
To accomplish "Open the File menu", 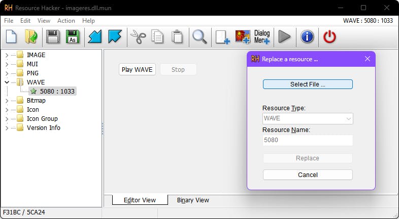I will [9, 21].
